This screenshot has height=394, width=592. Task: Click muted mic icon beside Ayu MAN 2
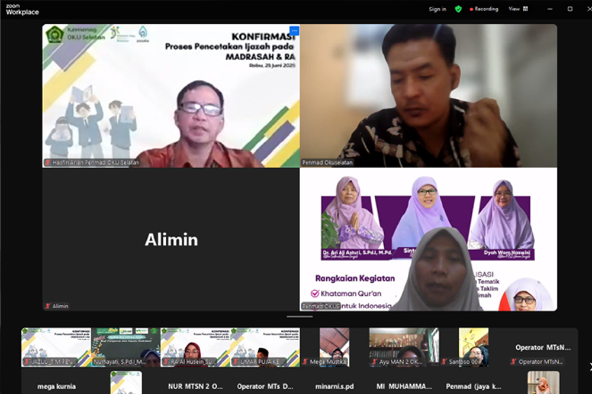[x=374, y=361]
